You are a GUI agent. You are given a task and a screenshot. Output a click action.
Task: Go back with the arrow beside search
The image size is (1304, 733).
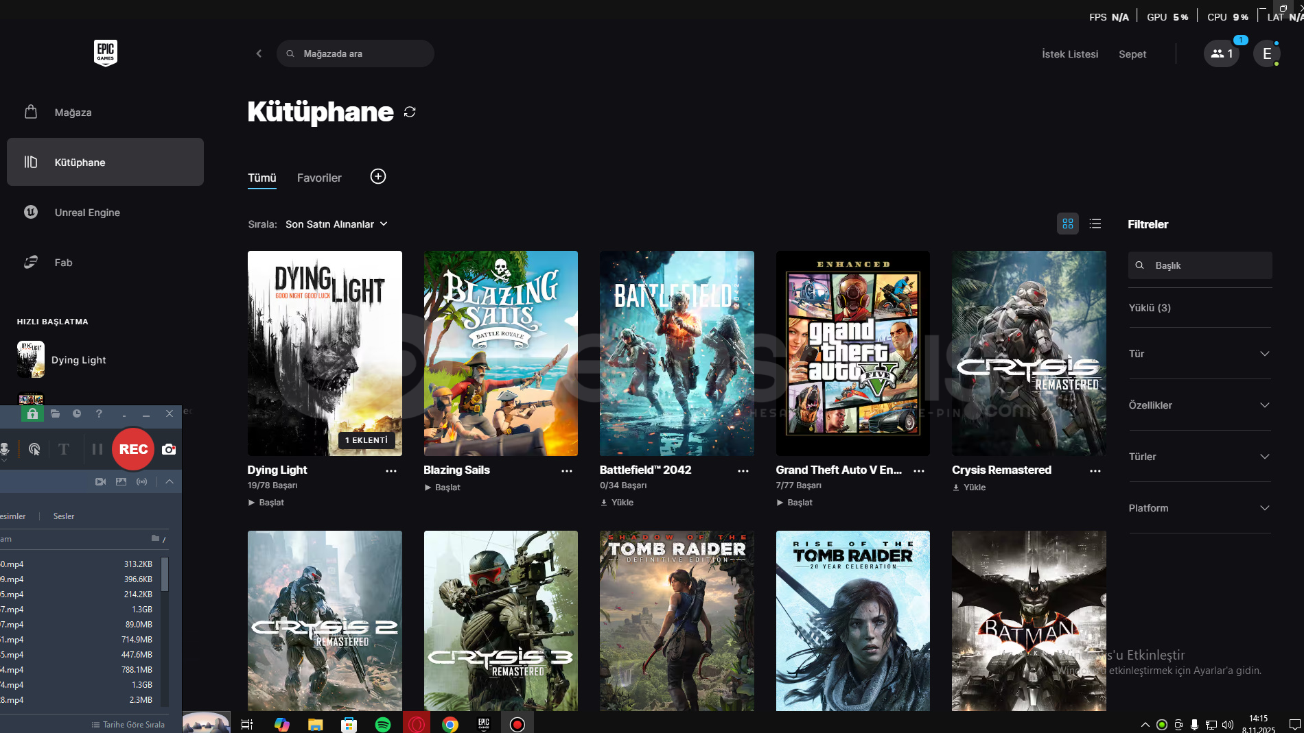(259, 53)
